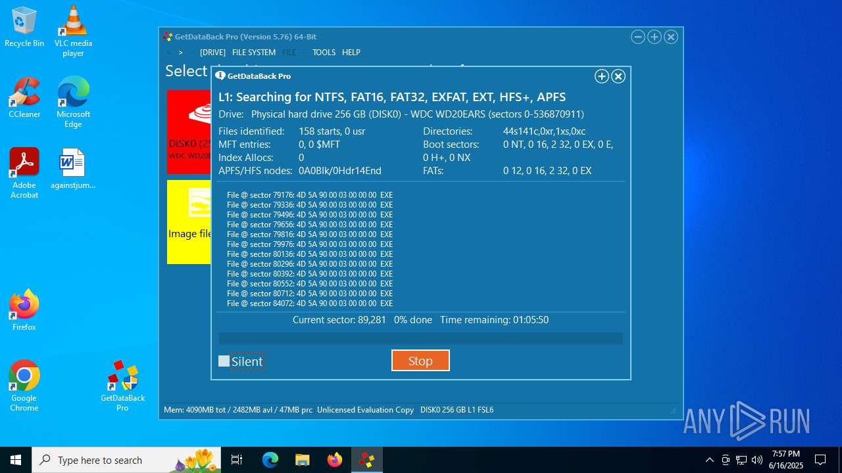Select the file entry at sector 79656
Screen dimensions: 842x473
[310, 225]
